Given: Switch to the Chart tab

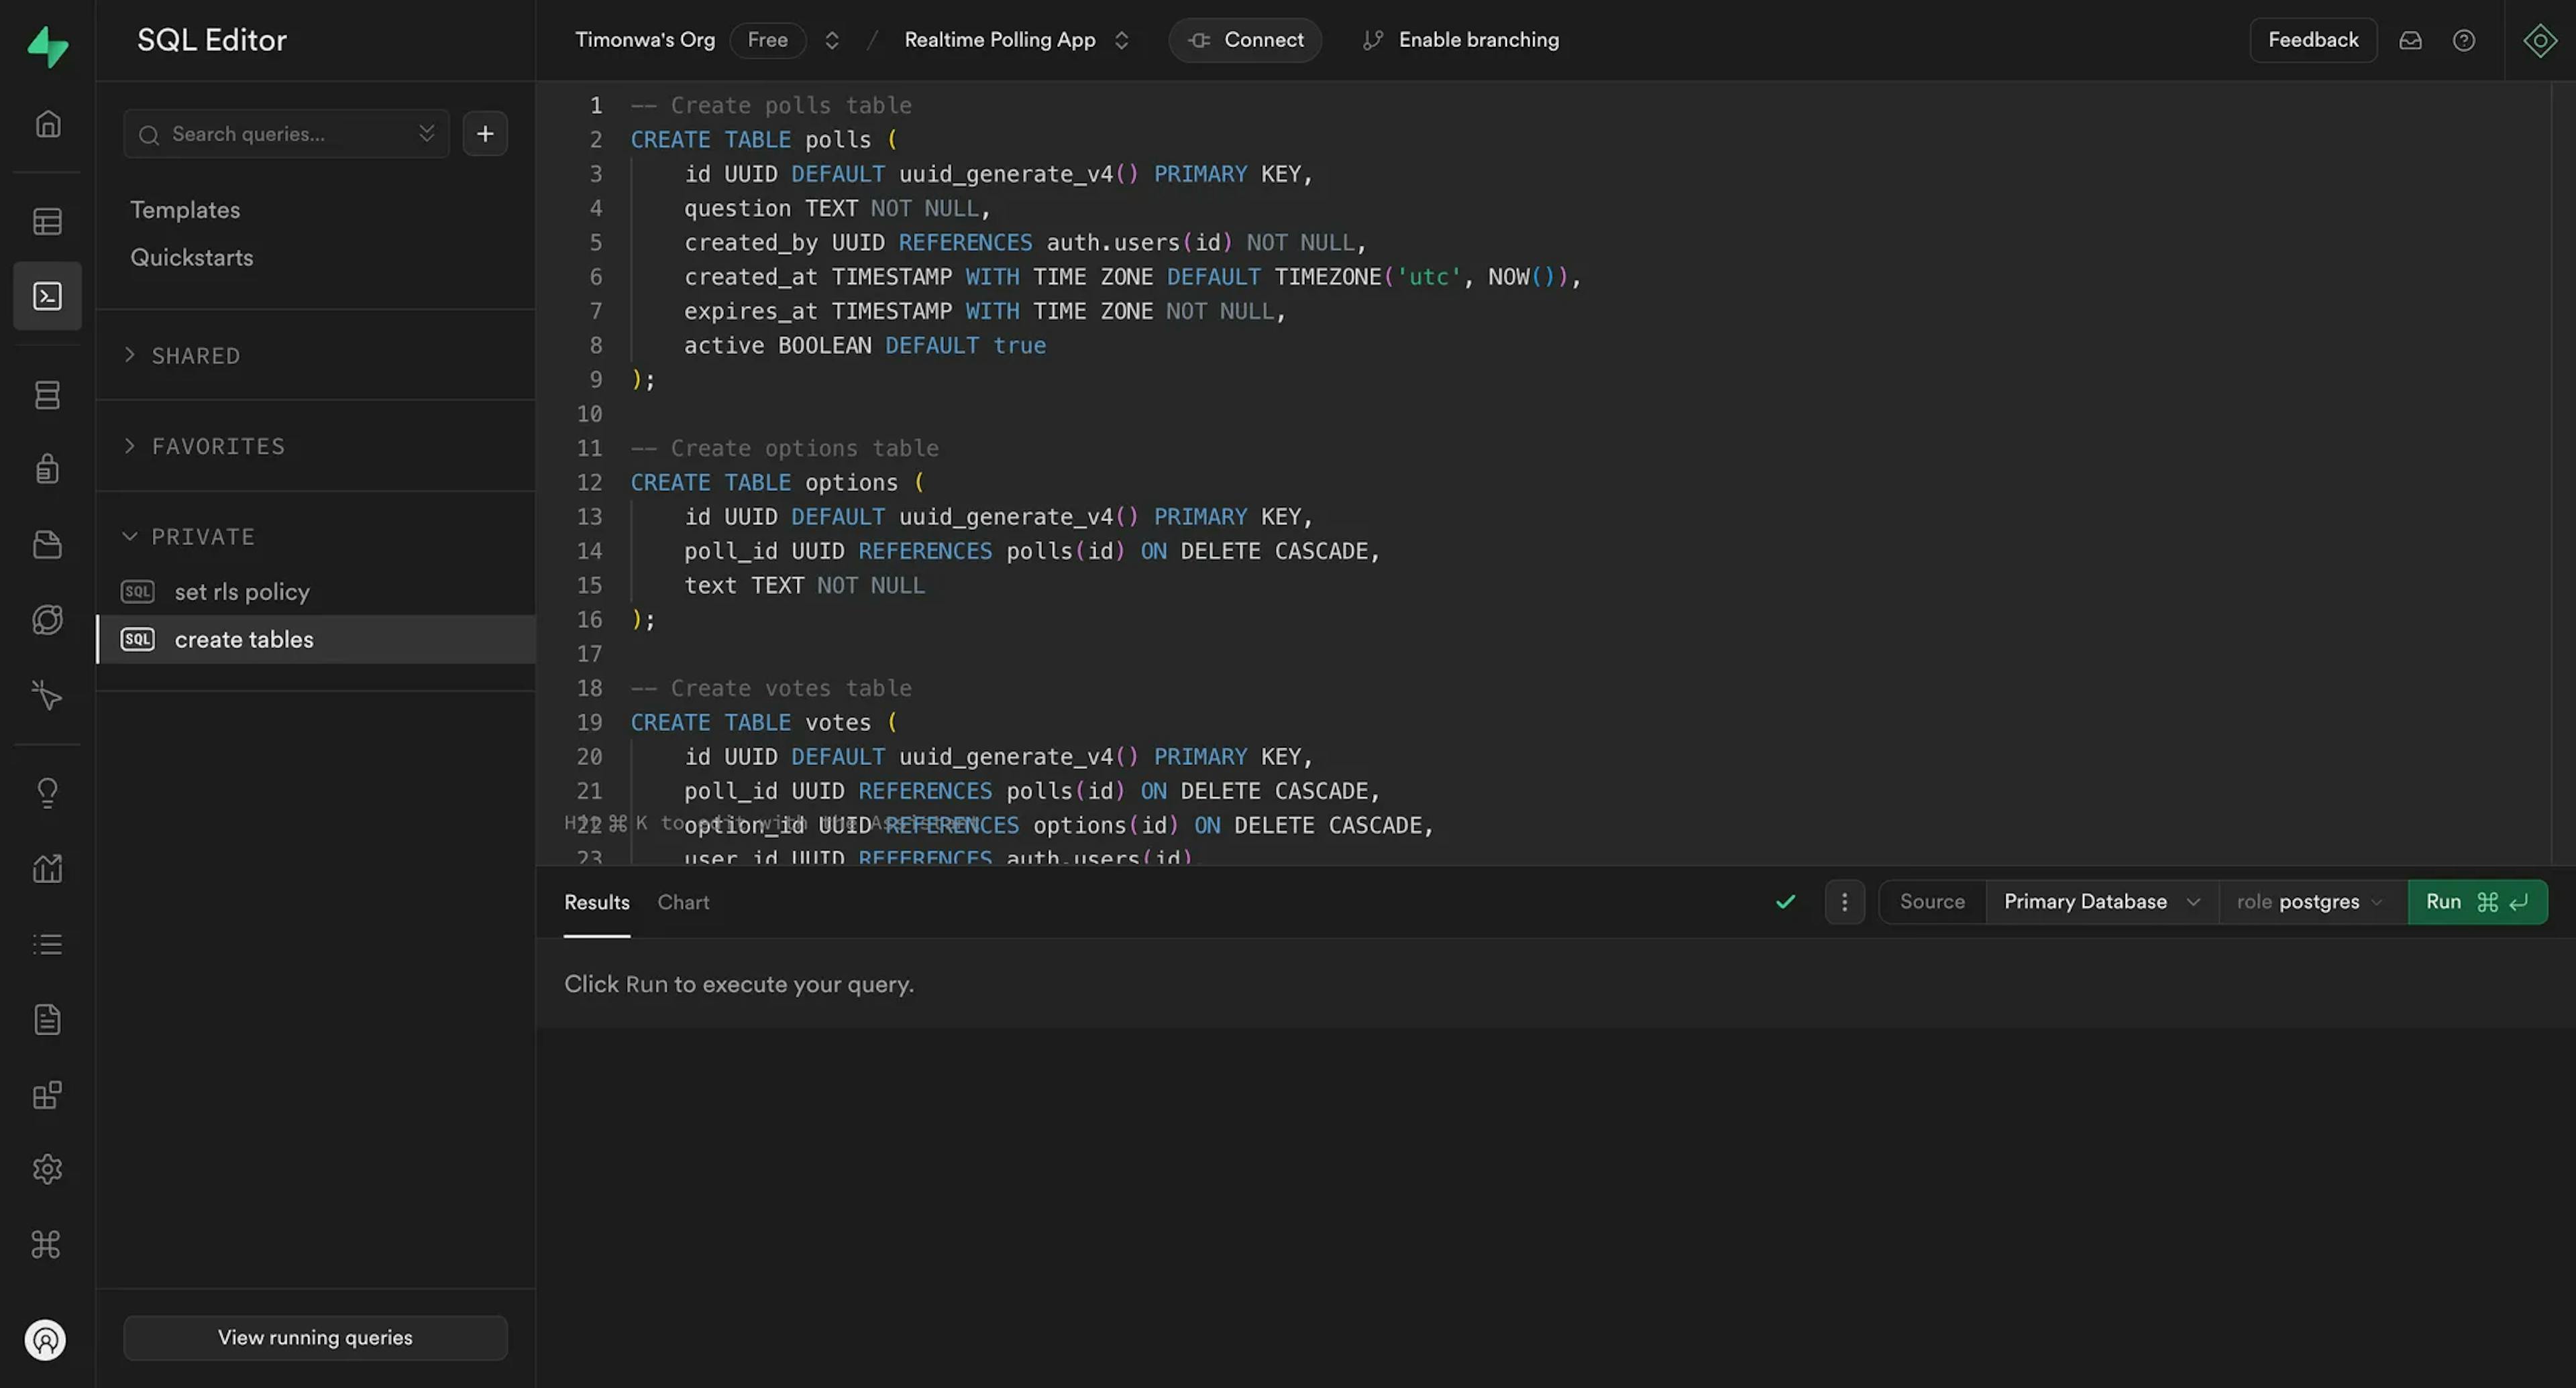Looking at the screenshot, I should [683, 901].
